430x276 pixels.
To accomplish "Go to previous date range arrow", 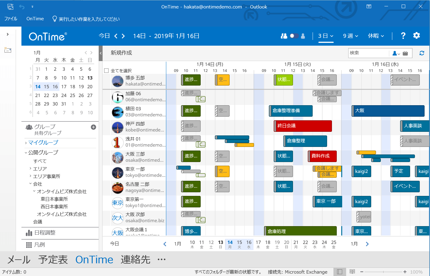I will coord(116,36).
